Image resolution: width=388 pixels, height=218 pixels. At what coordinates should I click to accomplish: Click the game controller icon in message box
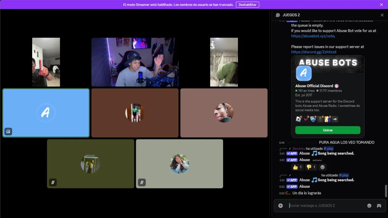pyautogui.click(x=379, y=206)
